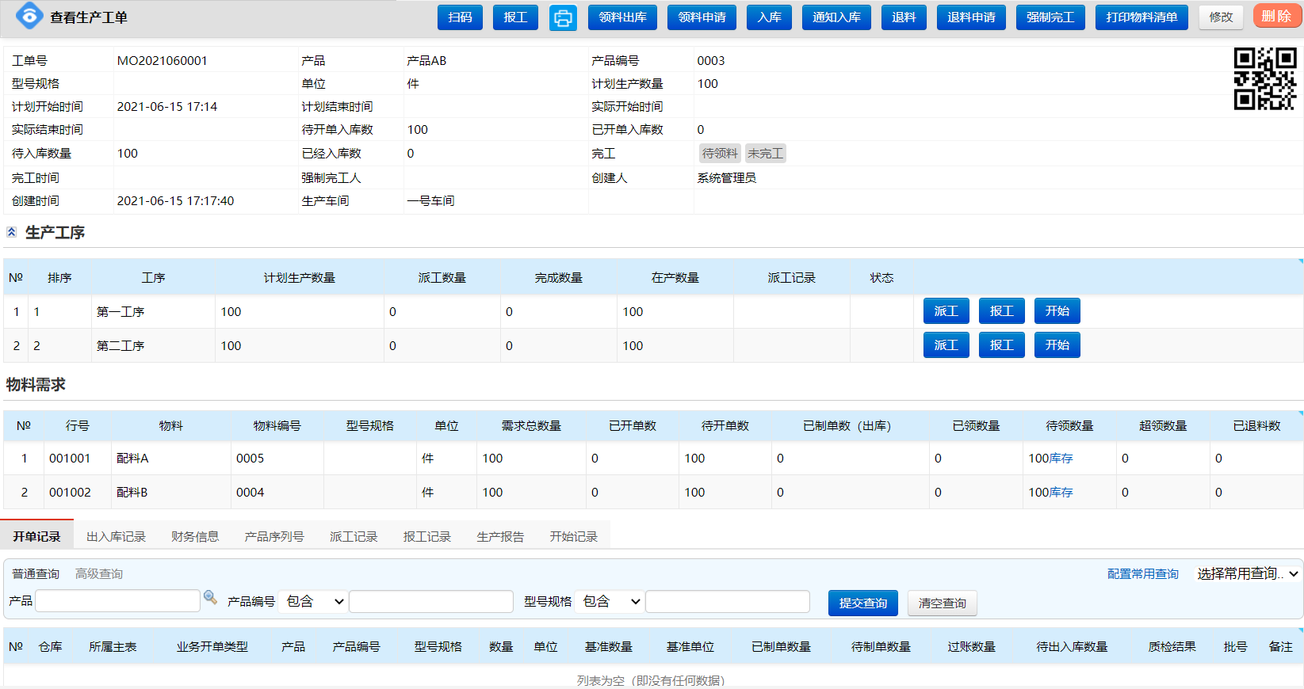
Task: Open the 开始记录 tab
Action: (573, 536)
